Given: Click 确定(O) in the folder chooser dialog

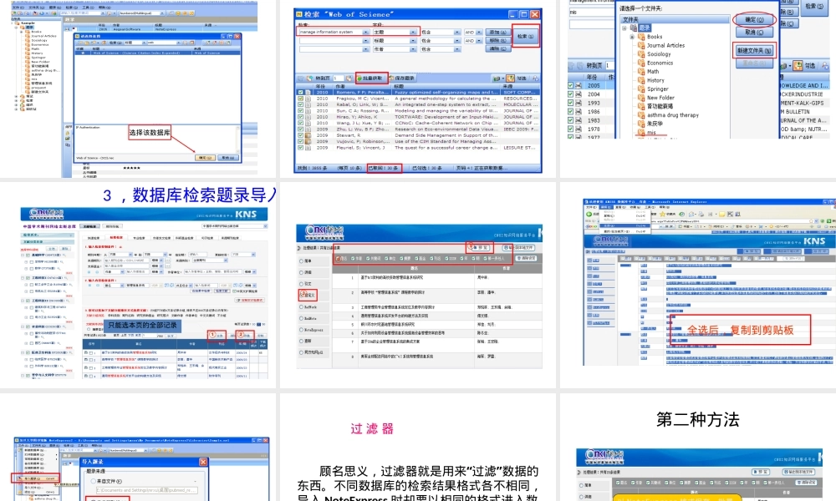Looking at the screenshot, I should tap(753, 20).
